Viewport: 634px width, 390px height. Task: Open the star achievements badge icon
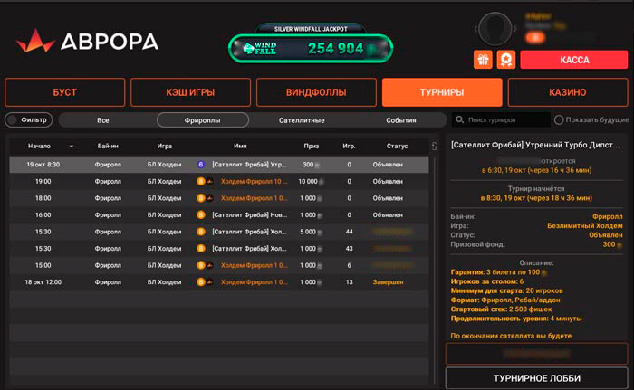click(505, 60)
